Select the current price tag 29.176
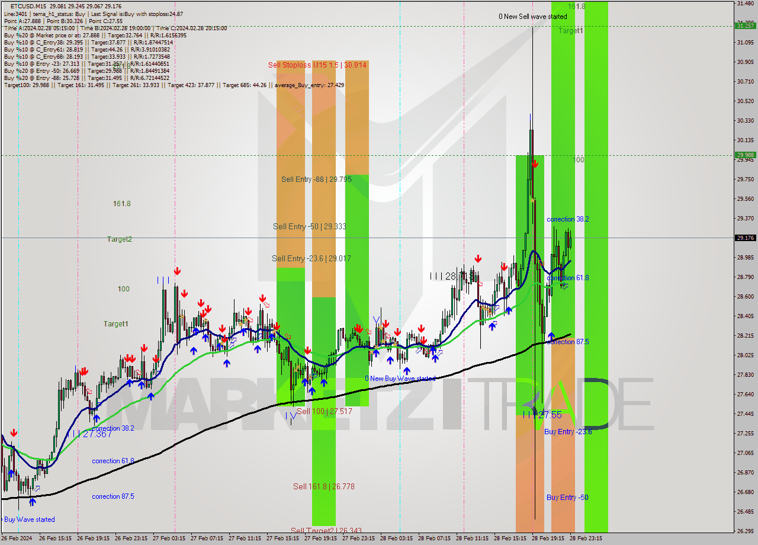Screen dimensions: 758x545 [744, 238]
